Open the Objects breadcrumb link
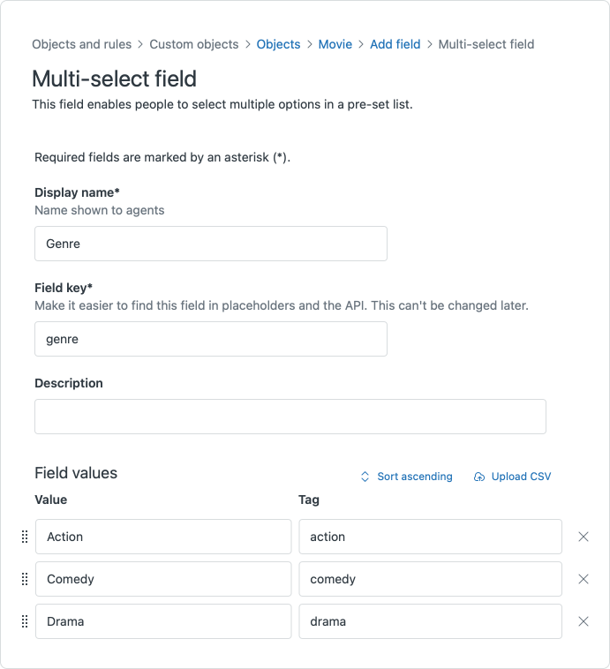610x669 pixels. click(x=278, y=44)
